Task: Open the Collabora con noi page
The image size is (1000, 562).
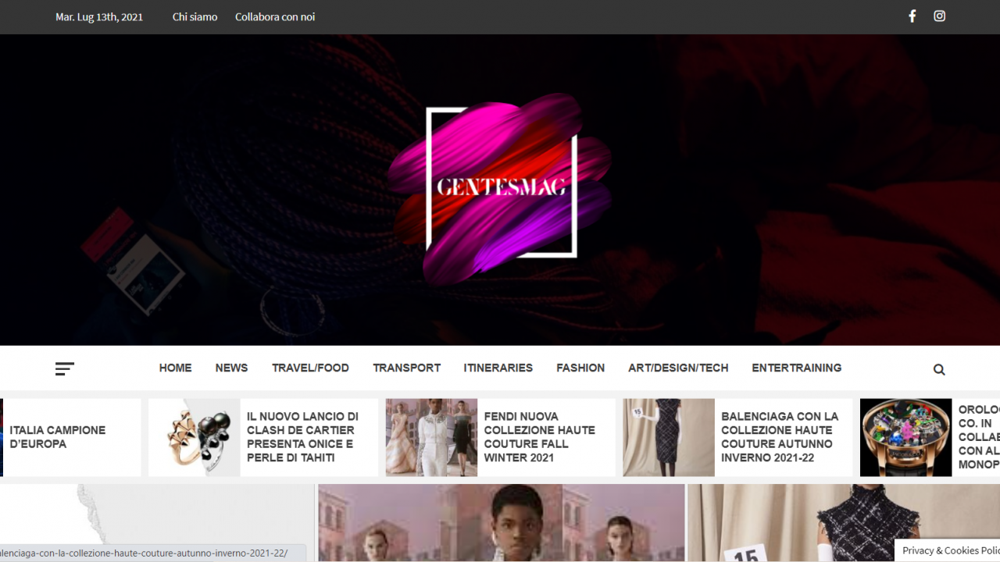Action: point(275,16)
